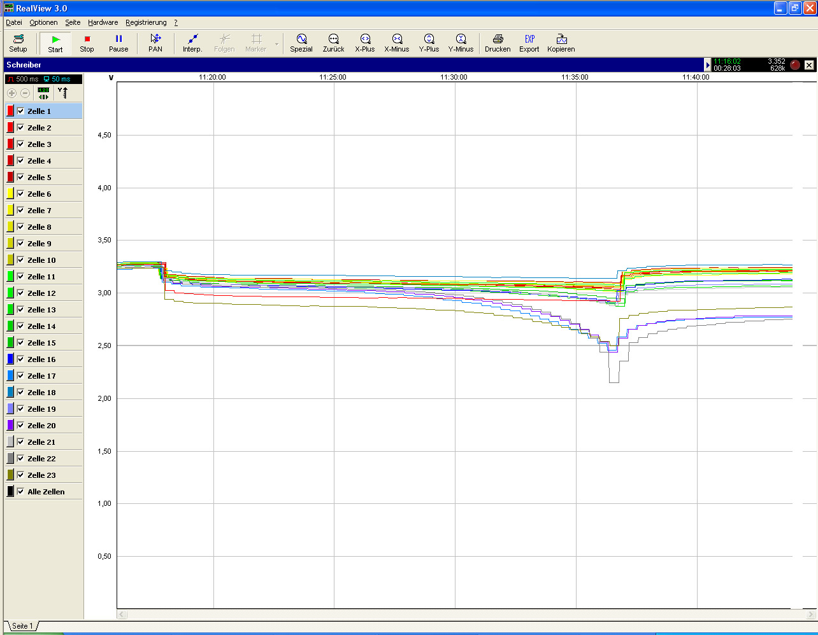The height and width of the screenshot is (635, 818).
Task: Zoom in vertically with Y-Plus
Action: point(429,43)
